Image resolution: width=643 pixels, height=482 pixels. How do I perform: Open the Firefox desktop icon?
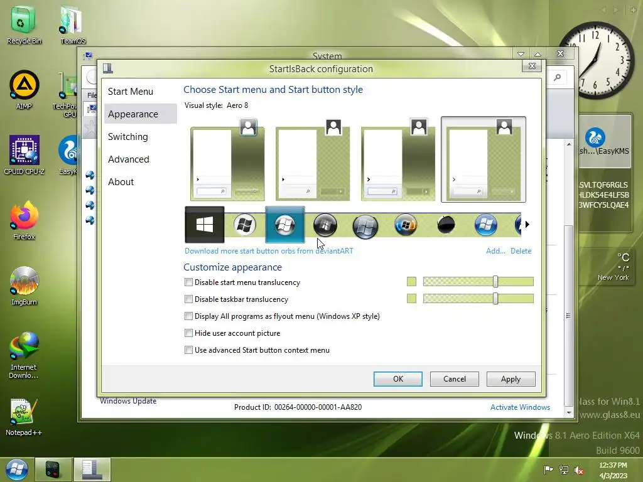24,220
